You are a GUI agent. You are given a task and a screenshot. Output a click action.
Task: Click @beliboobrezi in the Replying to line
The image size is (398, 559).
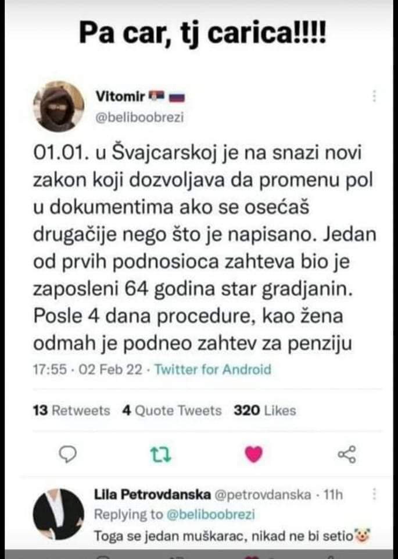(x=210, y=515)
